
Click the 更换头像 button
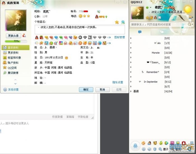coord(13,36)
